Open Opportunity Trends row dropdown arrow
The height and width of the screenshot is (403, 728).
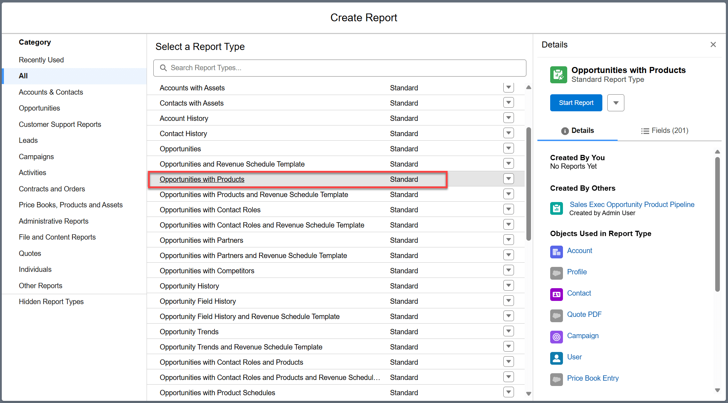[x=508, y=331]
